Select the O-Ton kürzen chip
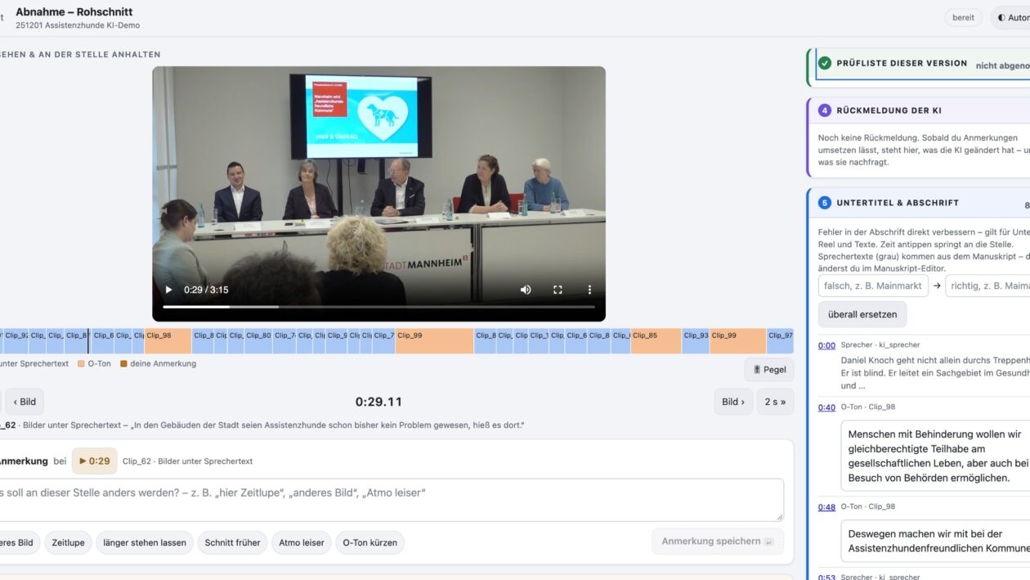Viewport: 1030px width, 580px height. (x=370, y=542)
